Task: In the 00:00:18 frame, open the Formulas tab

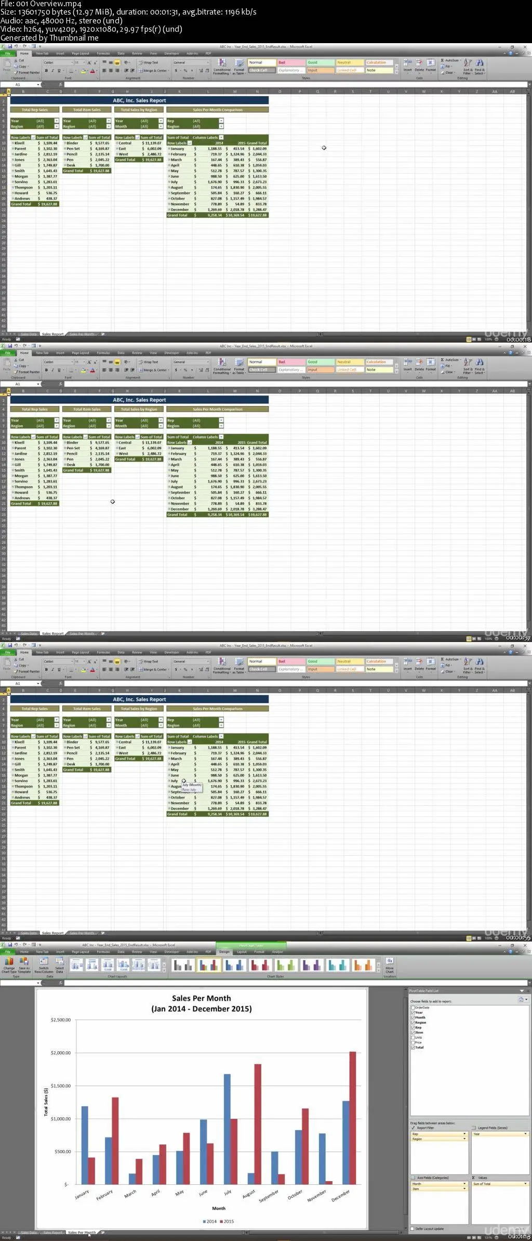Action: (103, 53)
